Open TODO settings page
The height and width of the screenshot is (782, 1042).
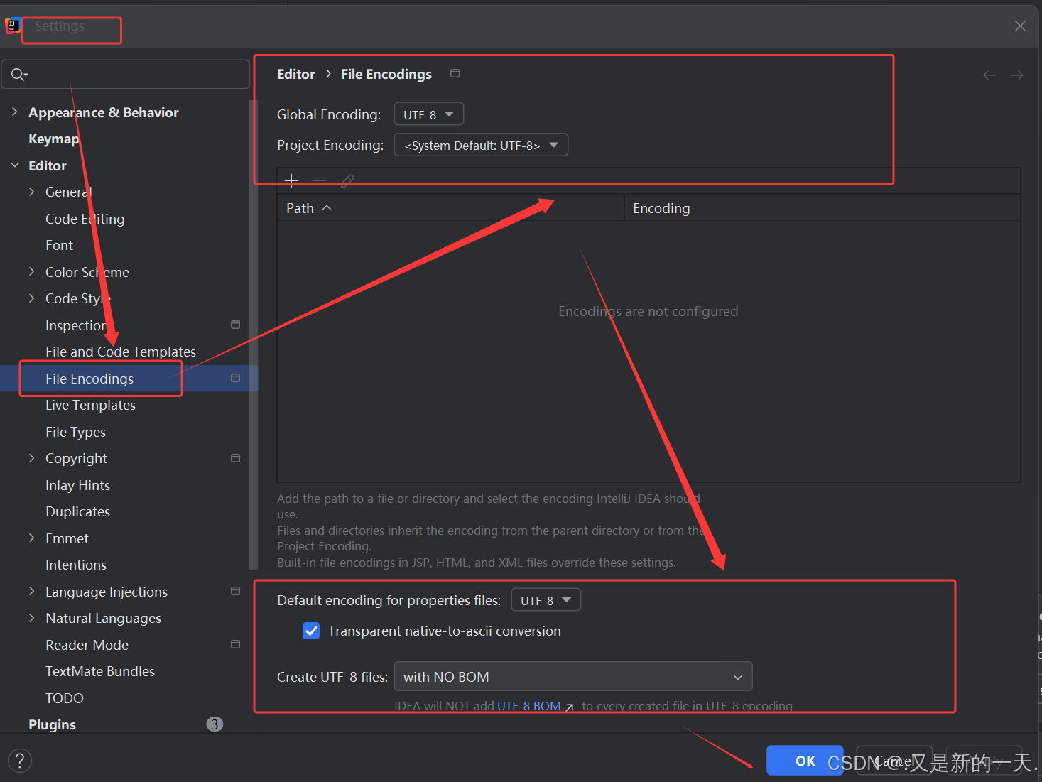coord(65,698)
